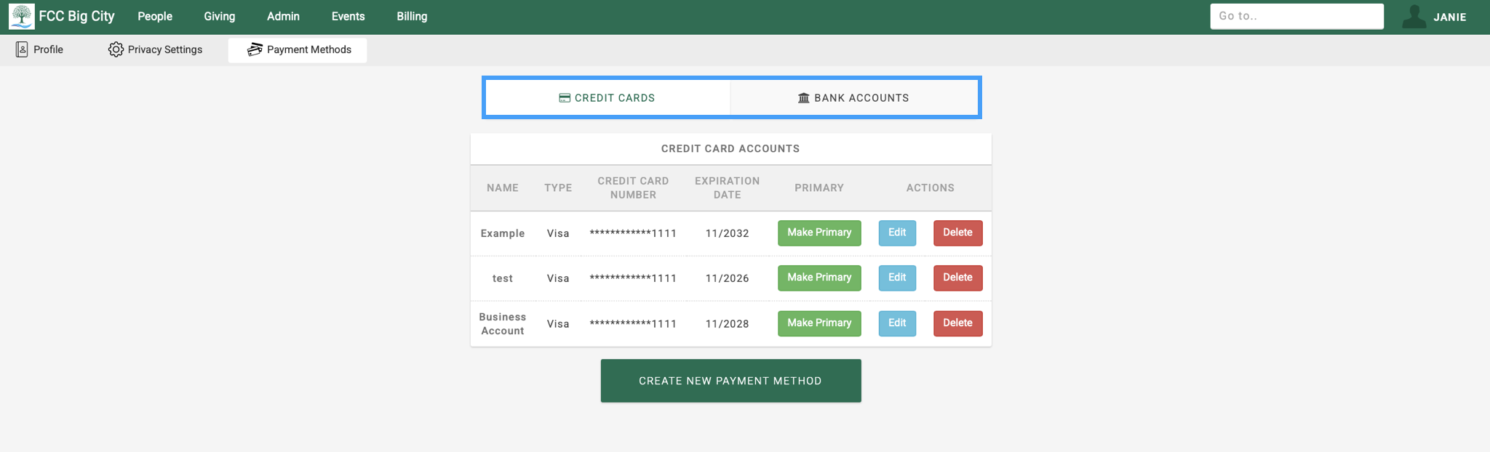Open the Admin menu

tap(283, 16)
